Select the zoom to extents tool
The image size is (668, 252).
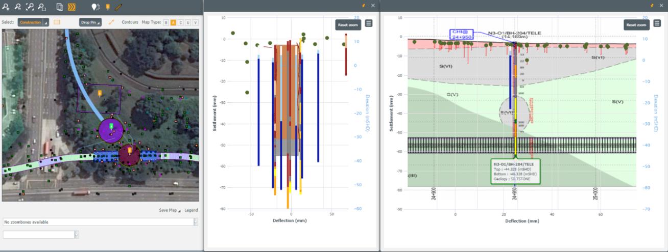click(x=30, y=7)
